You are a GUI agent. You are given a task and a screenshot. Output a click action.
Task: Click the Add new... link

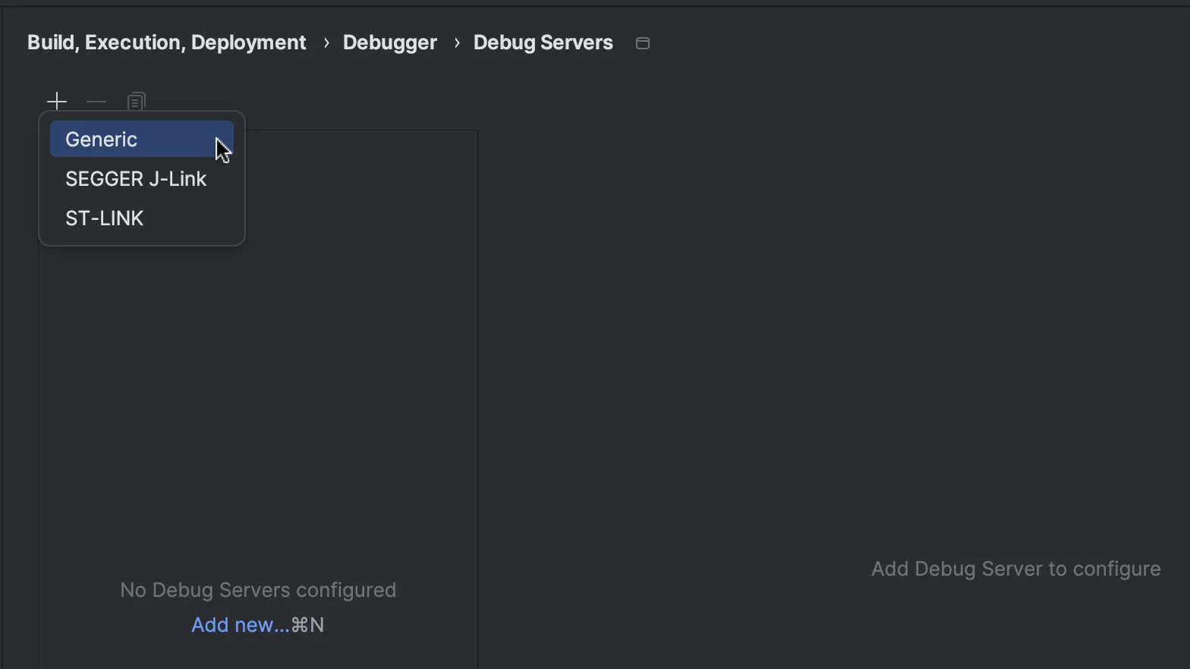pyautogui.click(x=240, y=625)
